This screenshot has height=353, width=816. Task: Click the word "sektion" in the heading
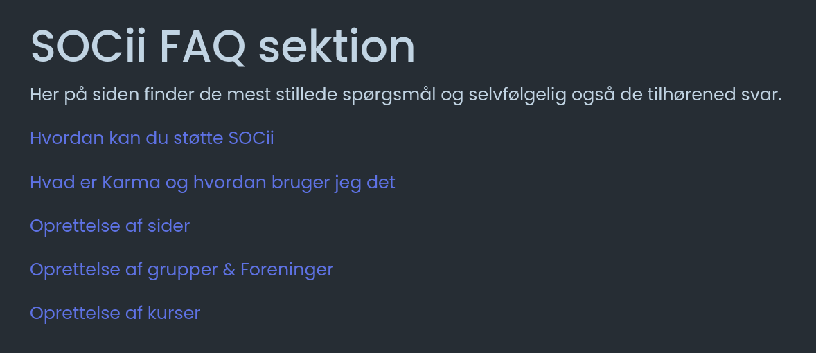point(337,47)
